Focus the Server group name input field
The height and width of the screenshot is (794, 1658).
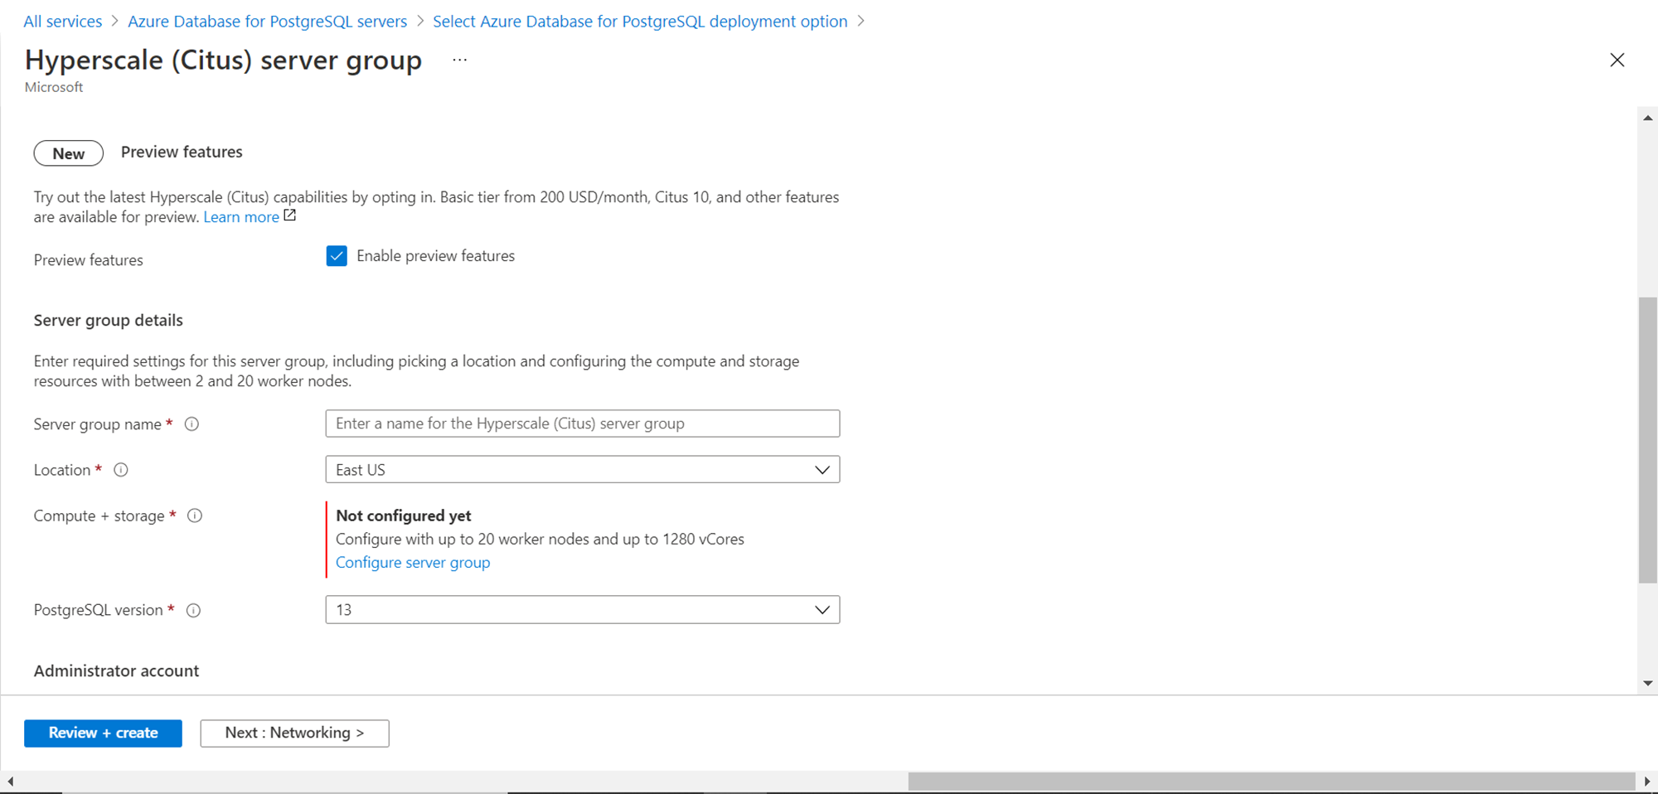(582, 424)
